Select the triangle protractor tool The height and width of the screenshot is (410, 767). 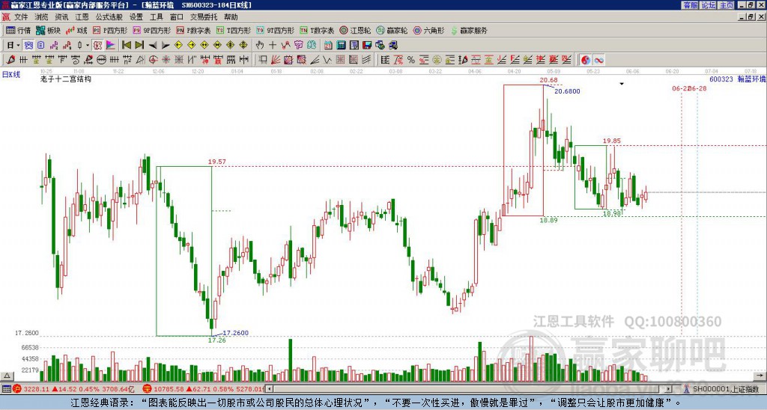[140, 60]
